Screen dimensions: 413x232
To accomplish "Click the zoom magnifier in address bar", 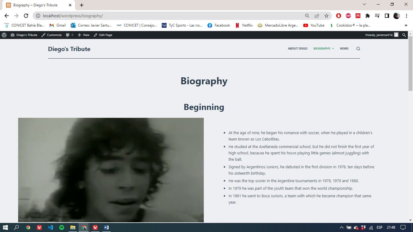I will coord(307,16).
